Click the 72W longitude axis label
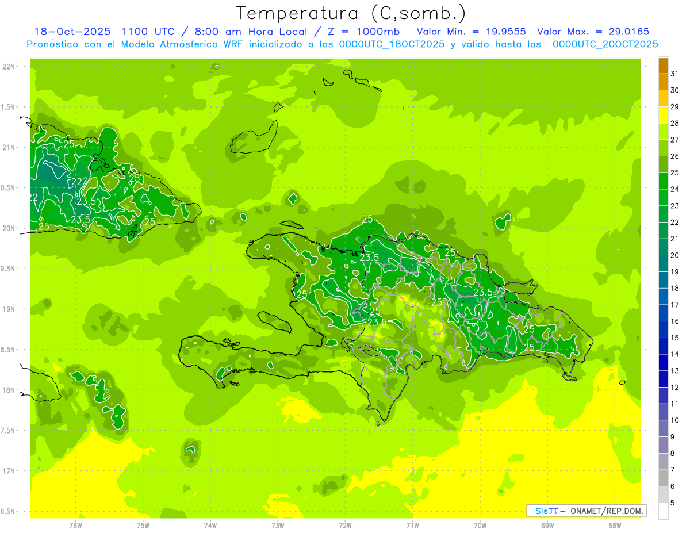The image size is (690, 533). [x=345, y=524]
